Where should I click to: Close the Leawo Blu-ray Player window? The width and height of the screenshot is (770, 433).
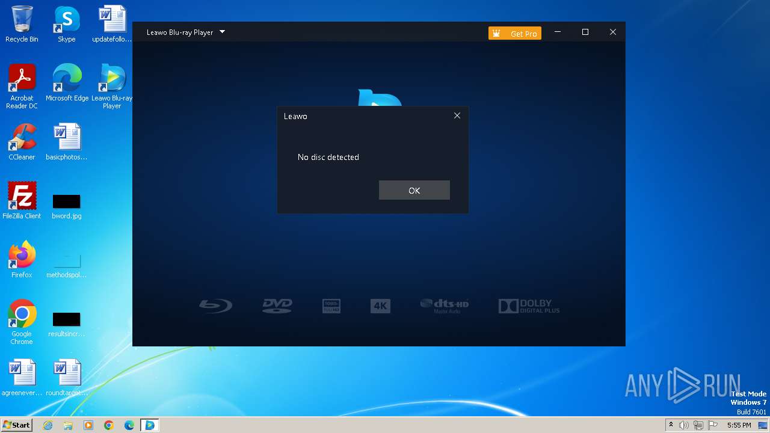[612, 32]
